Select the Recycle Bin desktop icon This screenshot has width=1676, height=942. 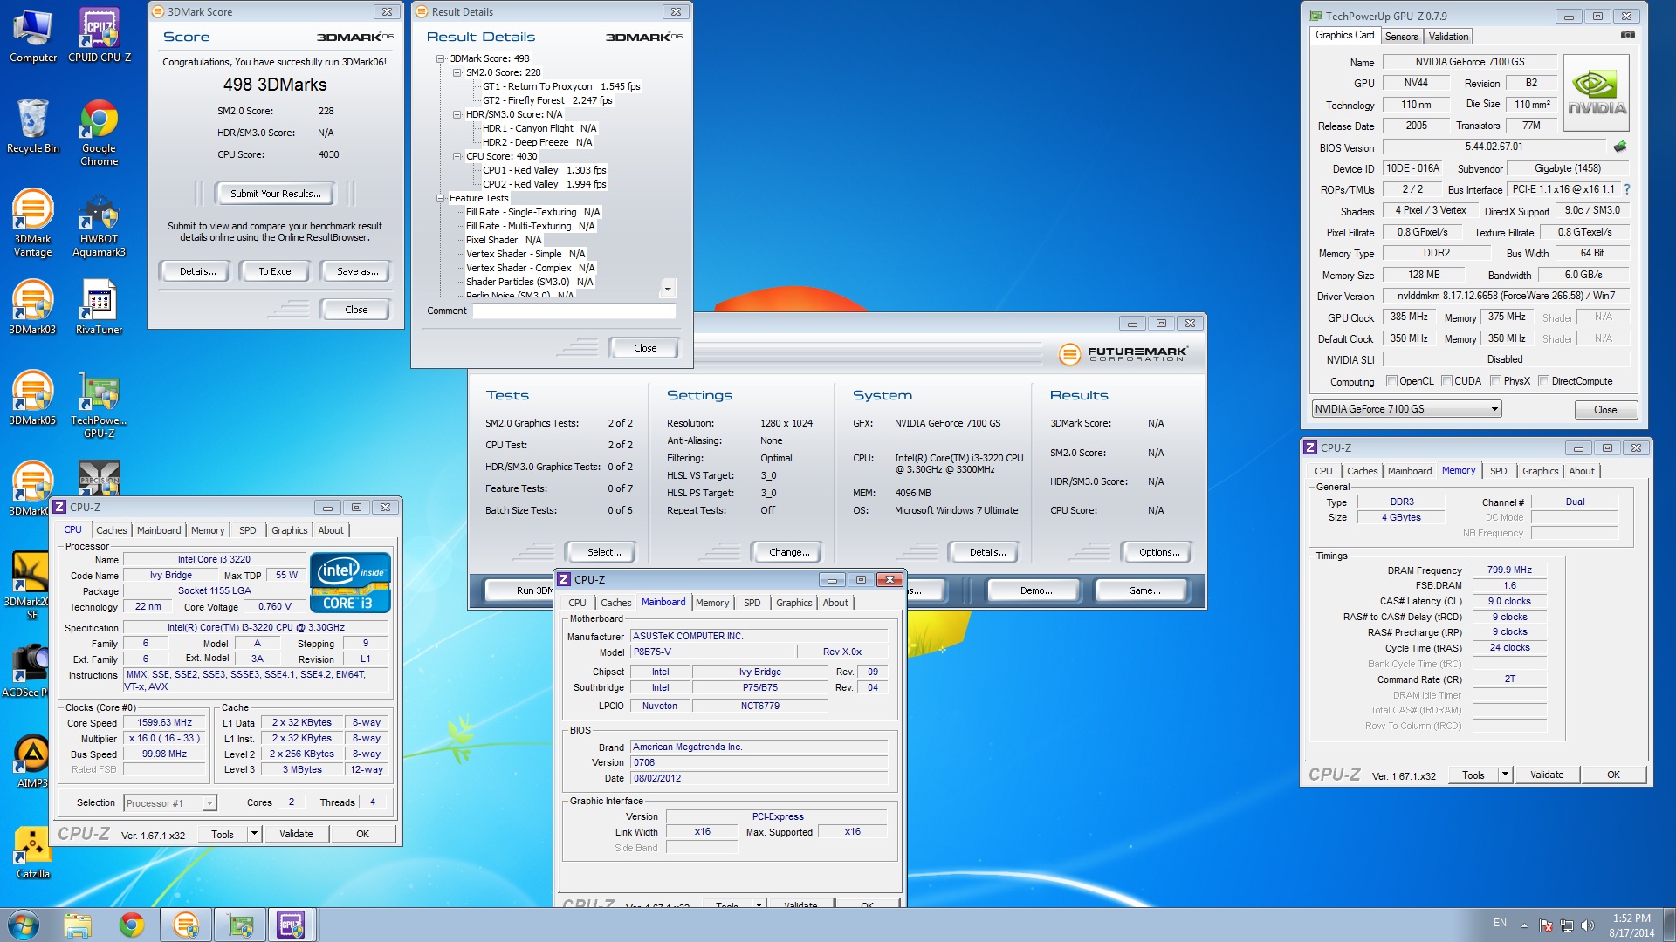pyautogui.click(x=33, y=126)
